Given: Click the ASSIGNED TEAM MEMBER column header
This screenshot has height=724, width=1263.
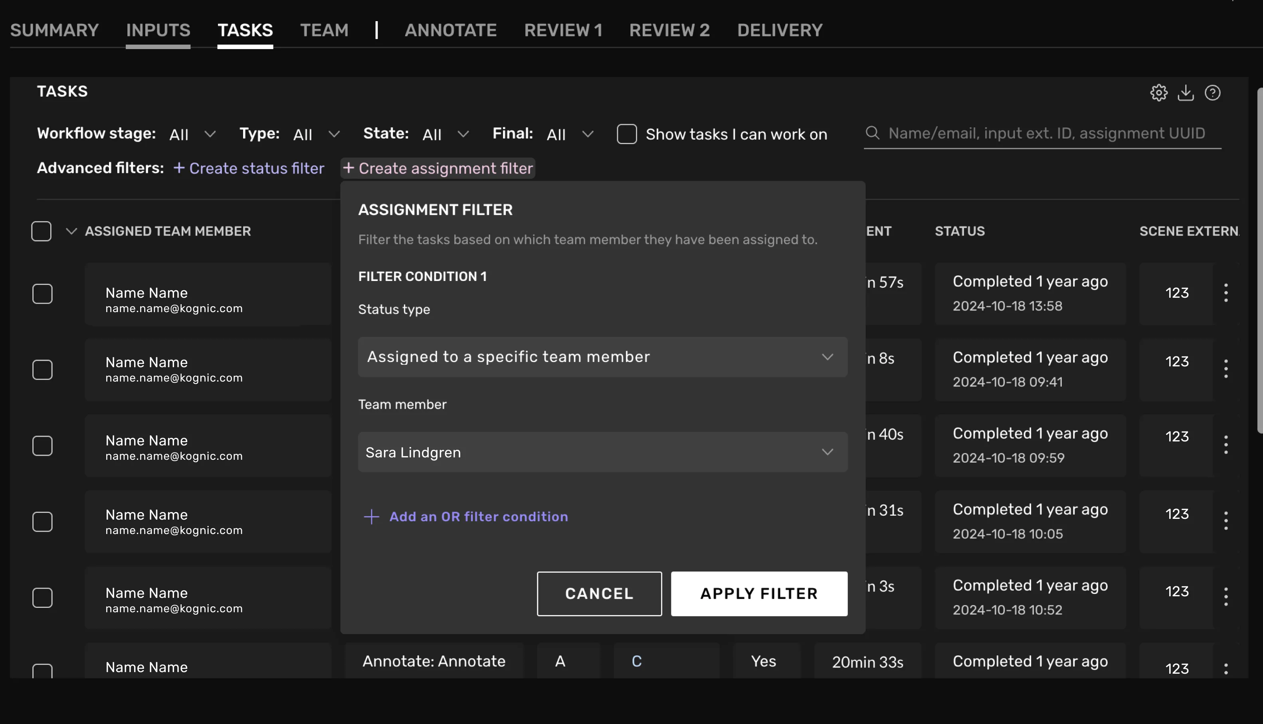Looking at the screenshot, I should [x=168, y=231].
